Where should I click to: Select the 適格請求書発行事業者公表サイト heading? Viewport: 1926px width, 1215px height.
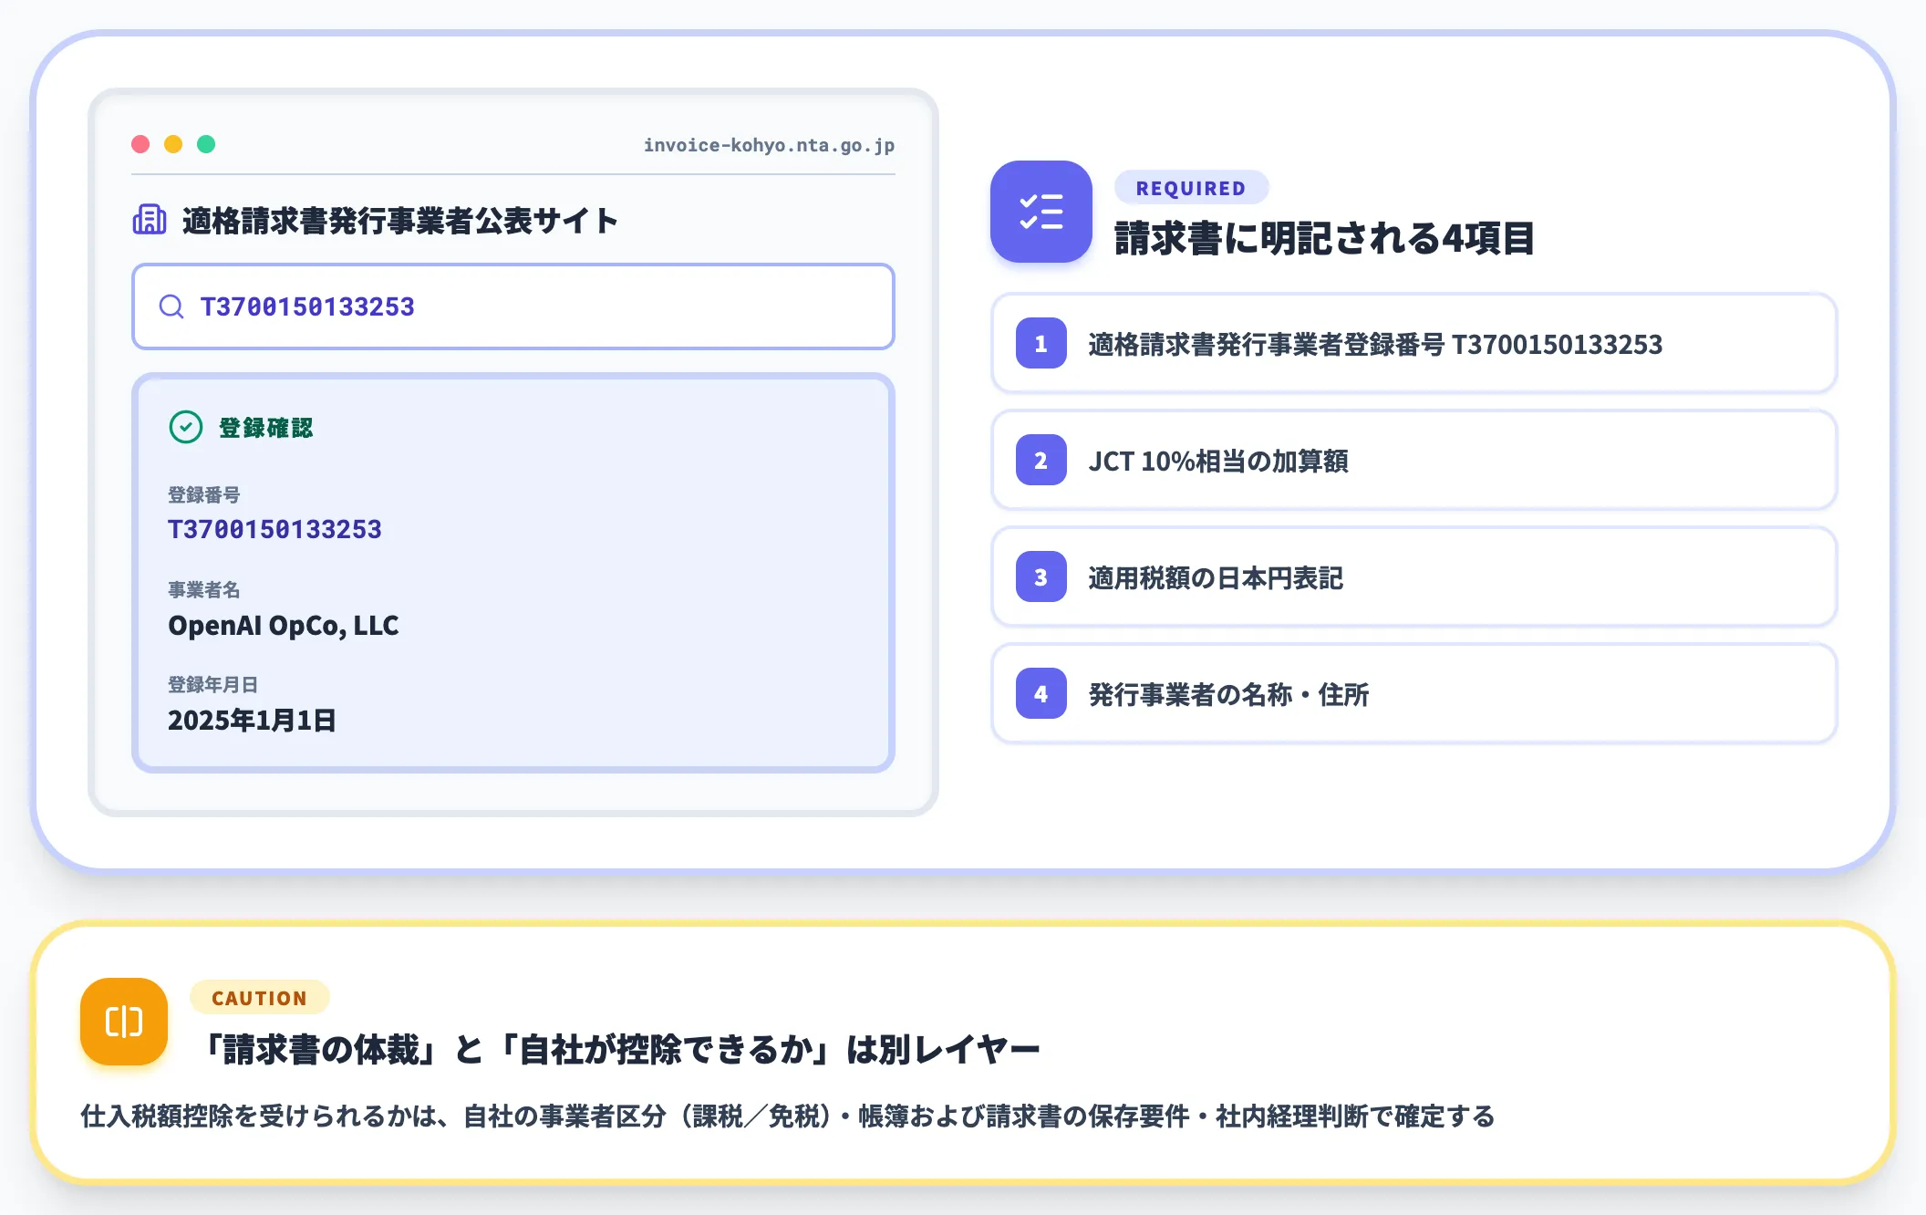400,220
